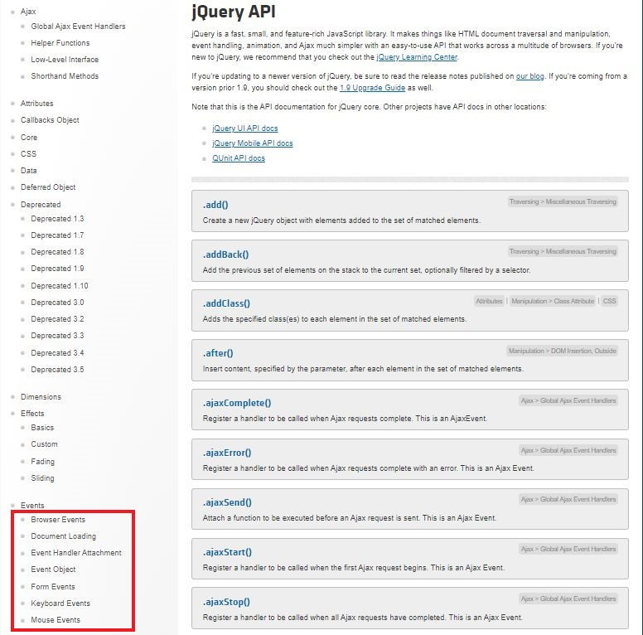
Task: Select Browser Events in sidebar
Action: (x=58, y=519)
